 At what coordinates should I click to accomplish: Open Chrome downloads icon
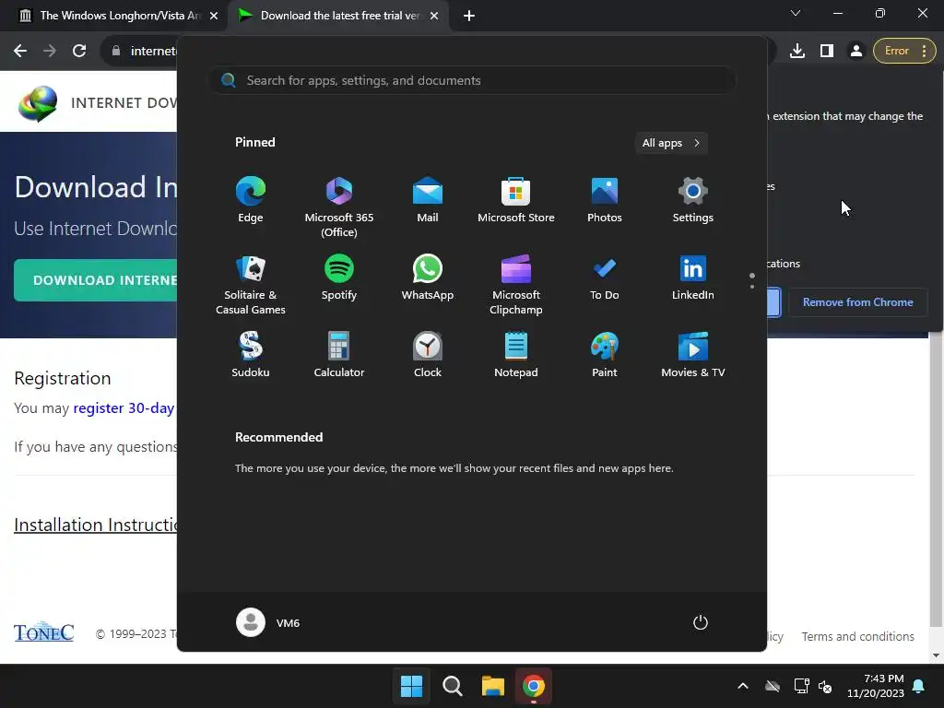coord(797,51)
